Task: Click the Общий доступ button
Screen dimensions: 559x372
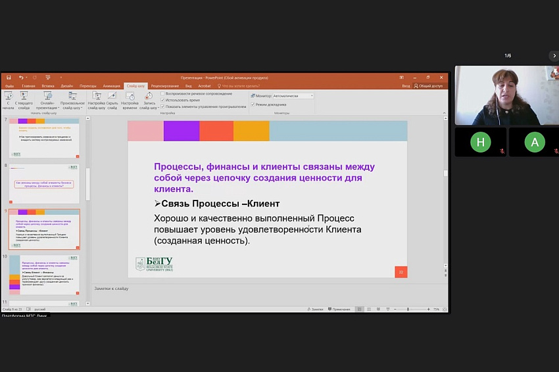Action: point(430,85)
